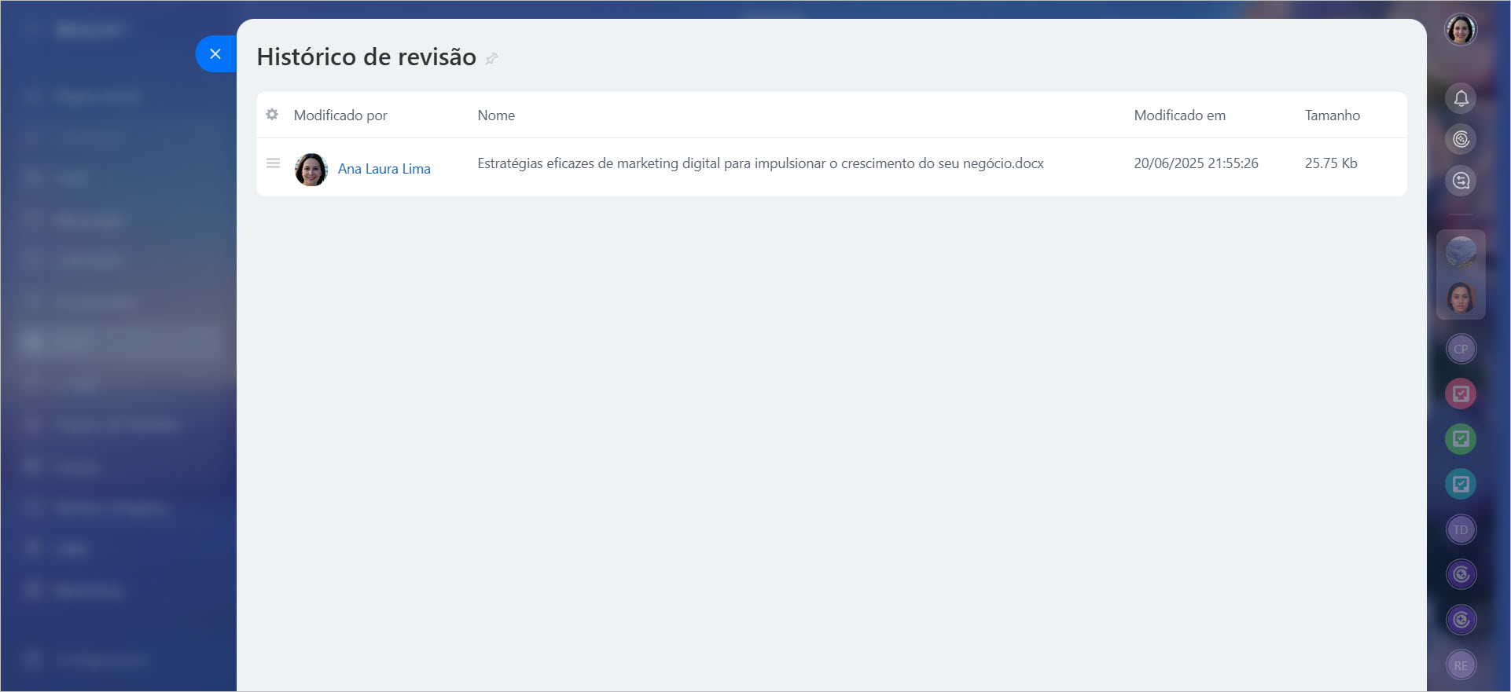
Task: Open the woman avatar chat in right bar
Action: coord(1461,298)
